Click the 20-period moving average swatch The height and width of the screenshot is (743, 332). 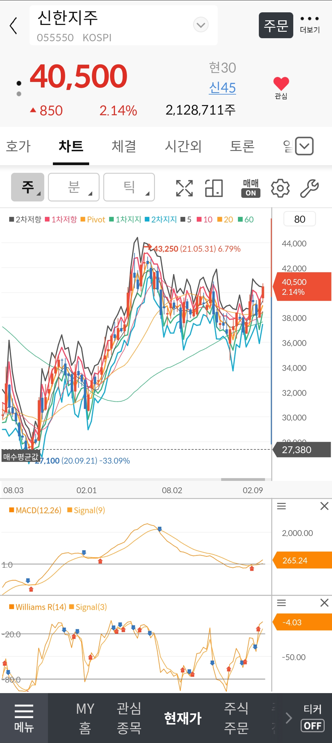(220, 219)
